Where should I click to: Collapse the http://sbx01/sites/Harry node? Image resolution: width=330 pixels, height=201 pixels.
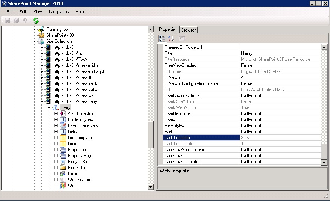(42, 101)
